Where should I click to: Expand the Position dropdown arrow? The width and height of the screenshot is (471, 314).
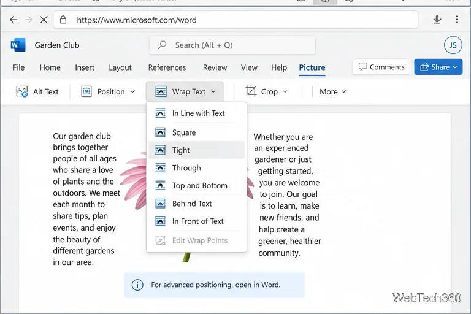[132, 91]
